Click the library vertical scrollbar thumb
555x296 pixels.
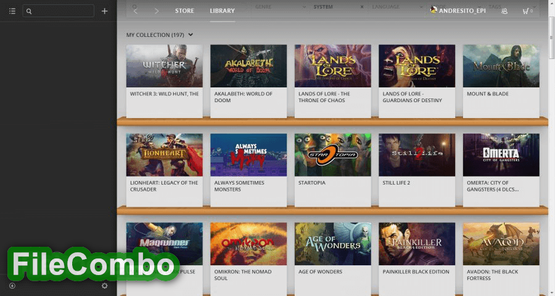tap(551, 37)
